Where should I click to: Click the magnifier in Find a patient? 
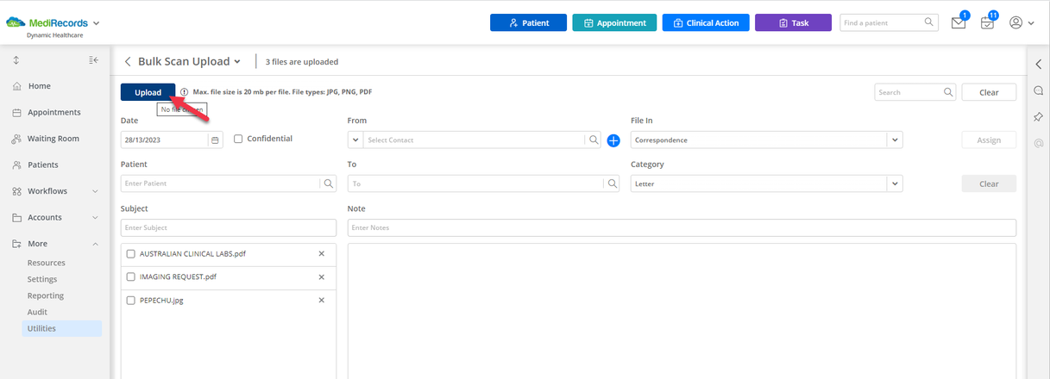tap(929, 22)
